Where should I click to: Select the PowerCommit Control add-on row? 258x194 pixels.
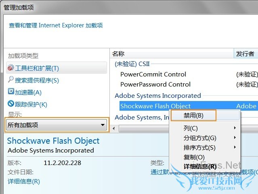click(153, 74)
